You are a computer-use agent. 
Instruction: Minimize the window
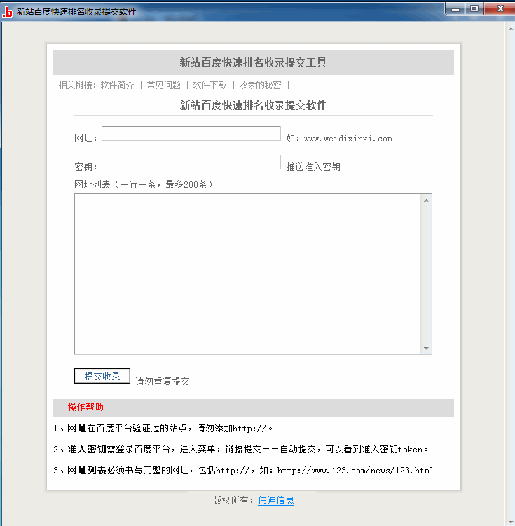click(455, 9)
